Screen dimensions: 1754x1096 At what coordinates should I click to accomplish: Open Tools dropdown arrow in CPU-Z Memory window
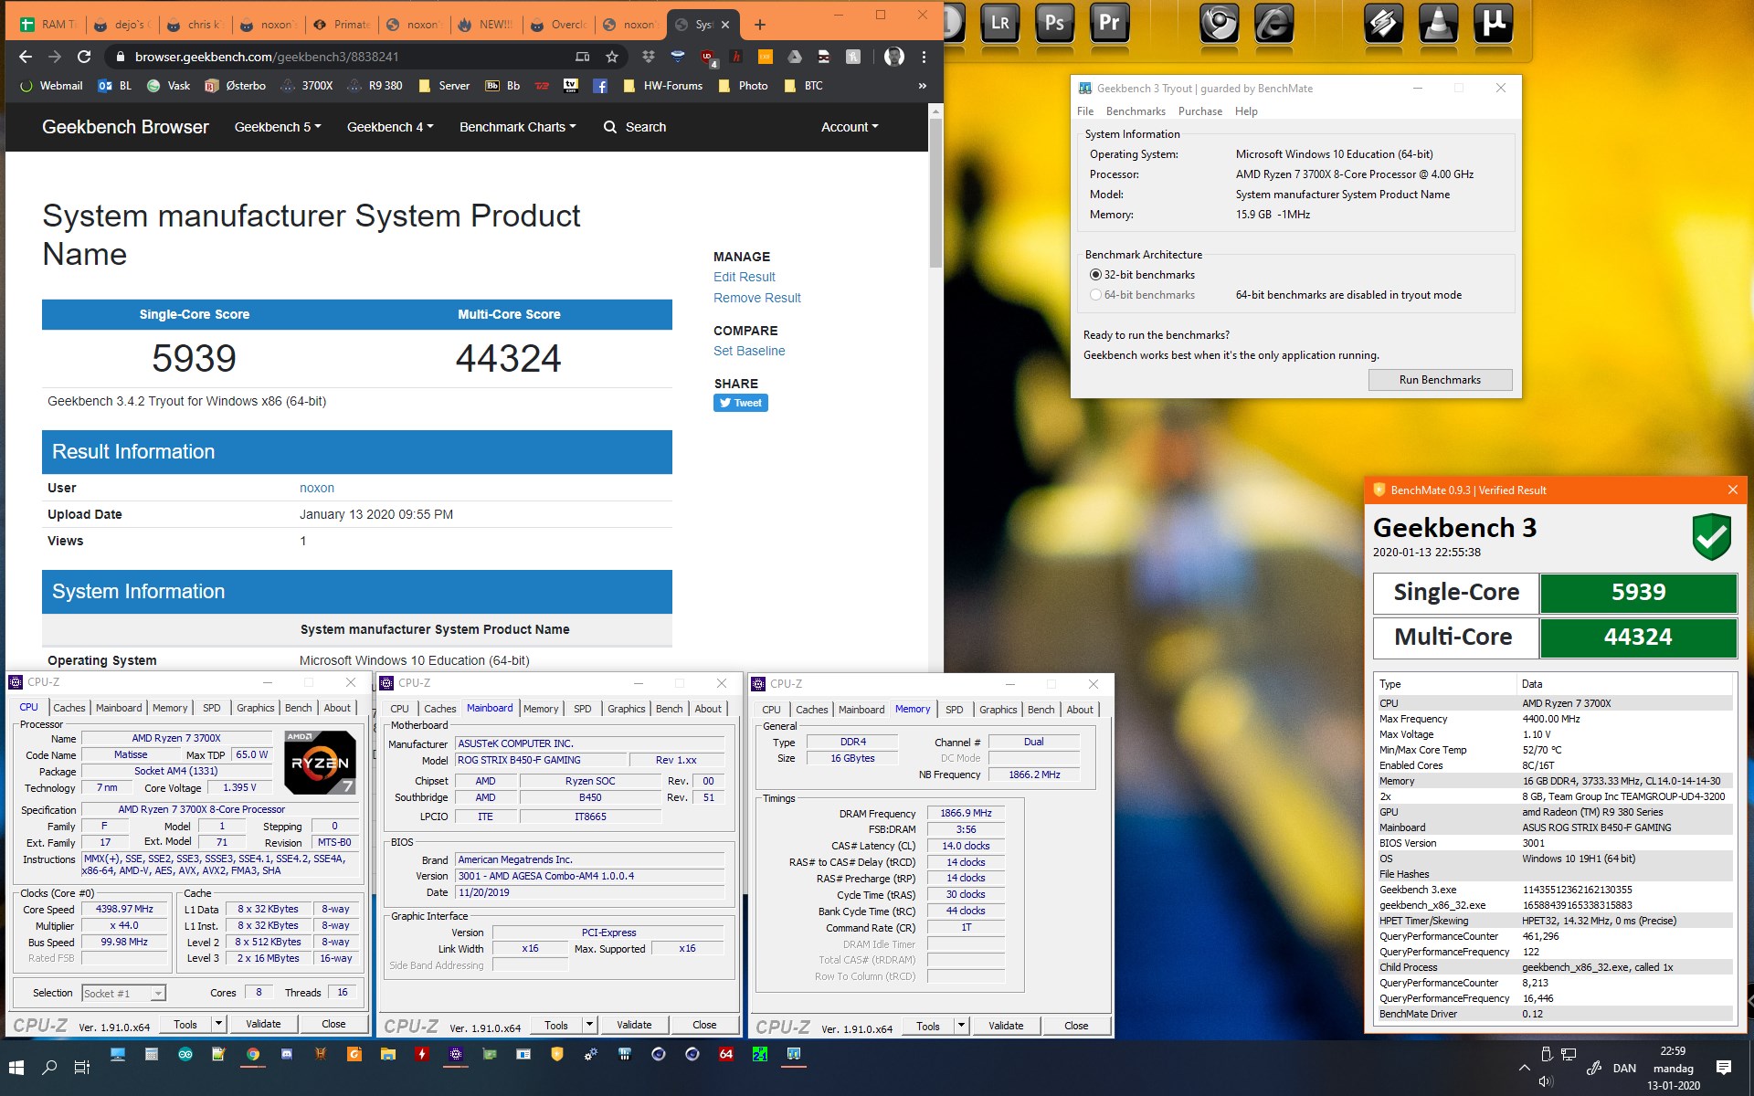962,1026
